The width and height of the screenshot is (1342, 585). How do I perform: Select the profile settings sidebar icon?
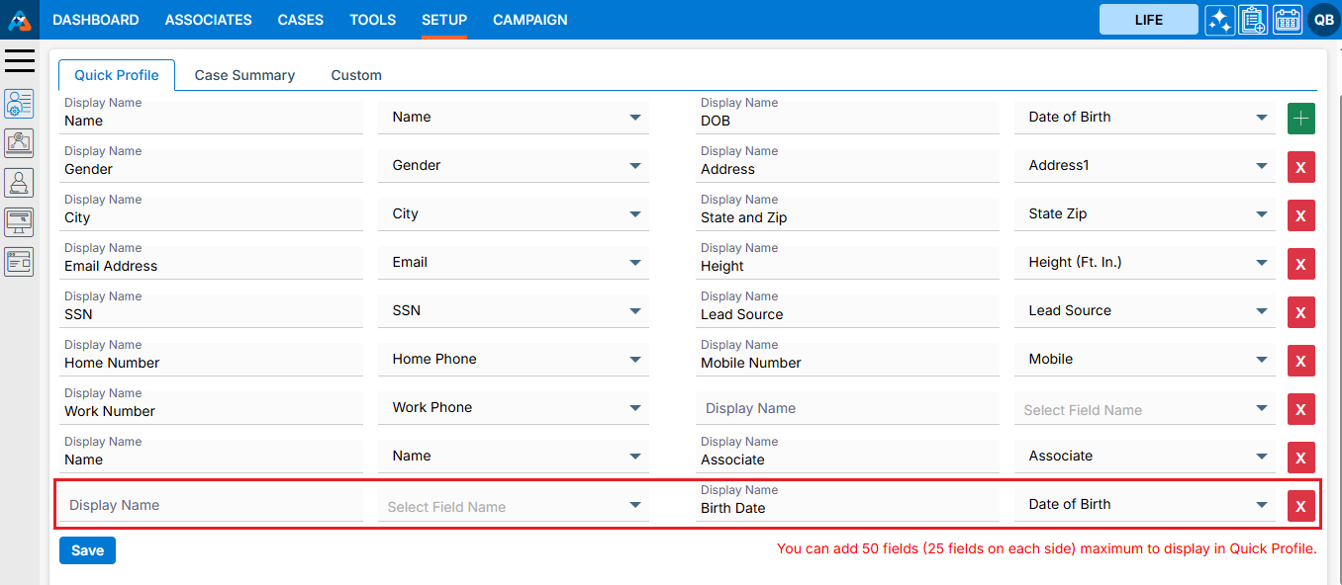point(20,103)
